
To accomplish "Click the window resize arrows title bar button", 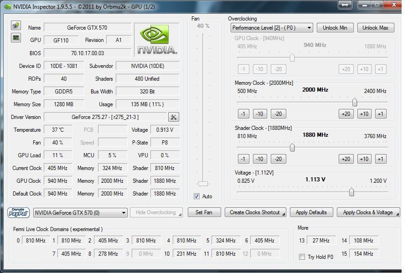I will pos(345,5).
